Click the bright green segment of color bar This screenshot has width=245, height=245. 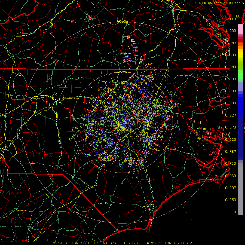(240, 74)
